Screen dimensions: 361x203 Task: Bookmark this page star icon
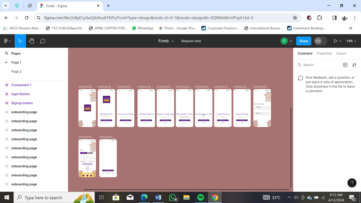pyautogui.click(x=295, y=18)
